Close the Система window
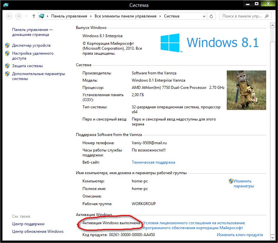The image size is (278, 243). (x=268, y=4)
